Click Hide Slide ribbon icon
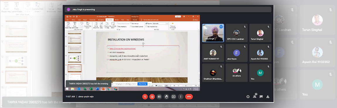 (101, 25)
